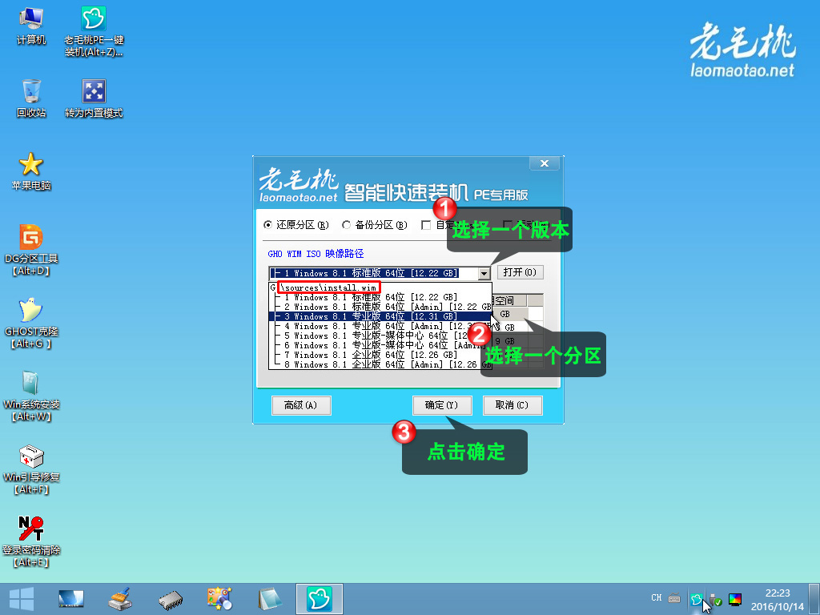Click the active 老毛桃 ghost taskbar button
Image resolution: width=820 pixels, height=615 pixels.
coord(319,599)
